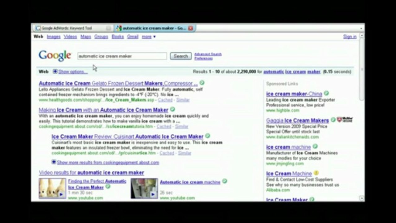
Task: Click the www.highble.com URL text
Action: click(x=283, y=110)
